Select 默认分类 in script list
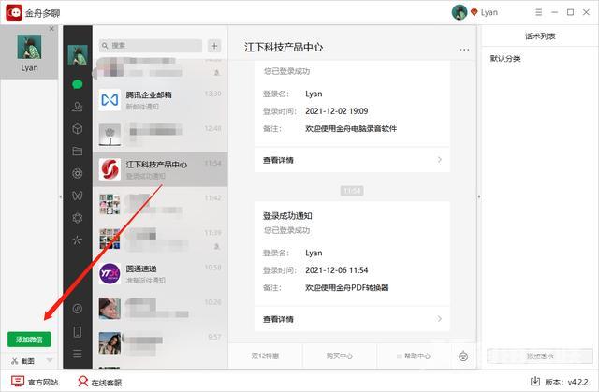 click(505, 58)
